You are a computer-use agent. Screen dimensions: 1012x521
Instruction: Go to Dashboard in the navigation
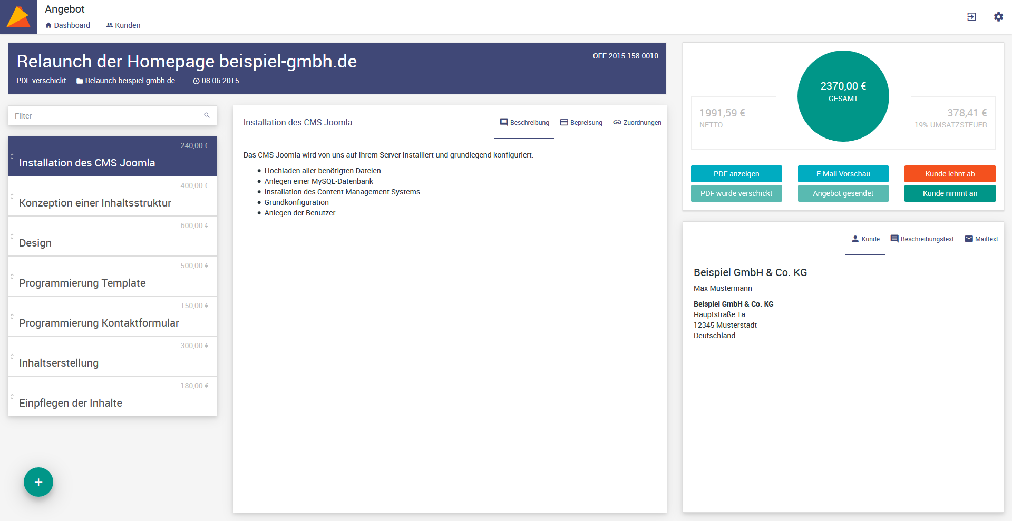point(67,25)
